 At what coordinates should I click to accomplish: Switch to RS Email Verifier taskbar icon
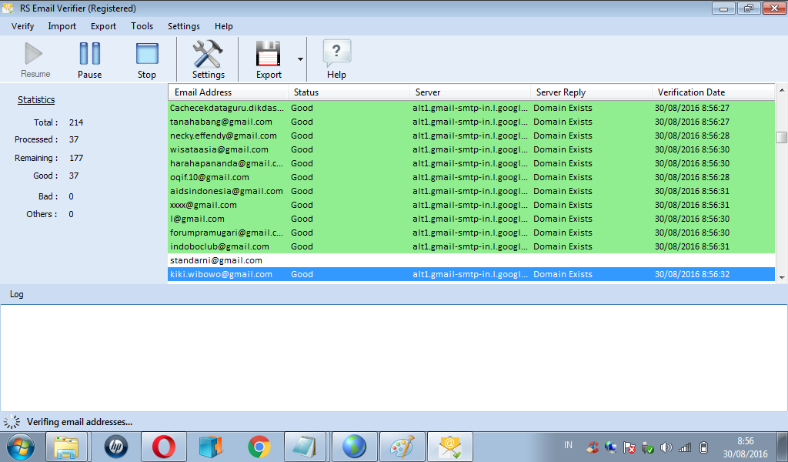tap(449, 447)
